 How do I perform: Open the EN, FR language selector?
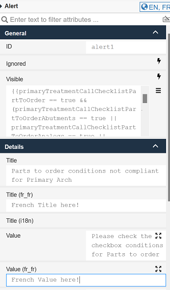(x=155, y=7)
